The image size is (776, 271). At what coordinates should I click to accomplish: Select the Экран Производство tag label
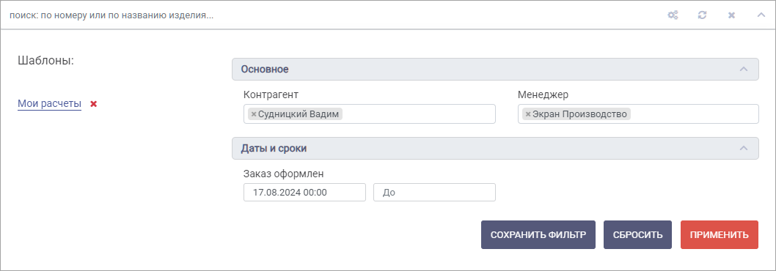pos(579,114)
